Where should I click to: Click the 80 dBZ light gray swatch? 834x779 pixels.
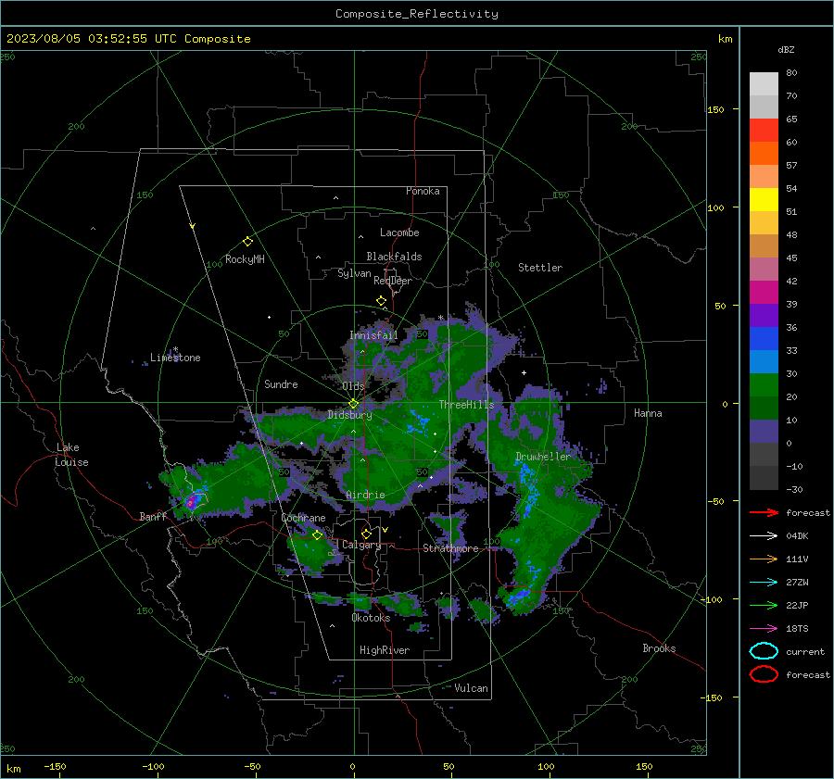764,84
